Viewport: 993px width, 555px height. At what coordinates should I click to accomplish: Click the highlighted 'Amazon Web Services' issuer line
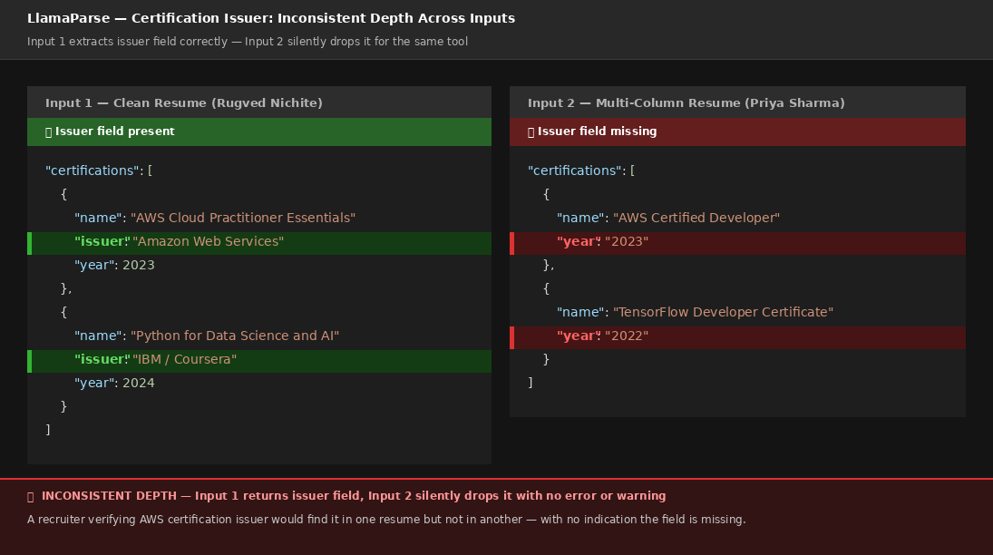(x=259, y=243)
